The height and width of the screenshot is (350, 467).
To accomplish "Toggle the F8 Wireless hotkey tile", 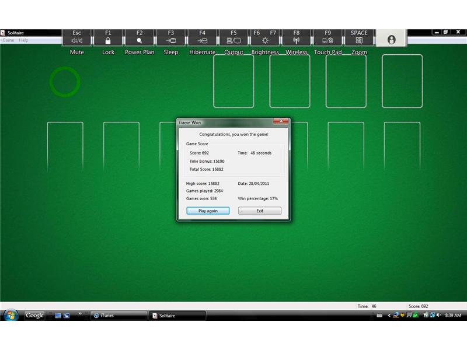I will click(x=297, y=37).
